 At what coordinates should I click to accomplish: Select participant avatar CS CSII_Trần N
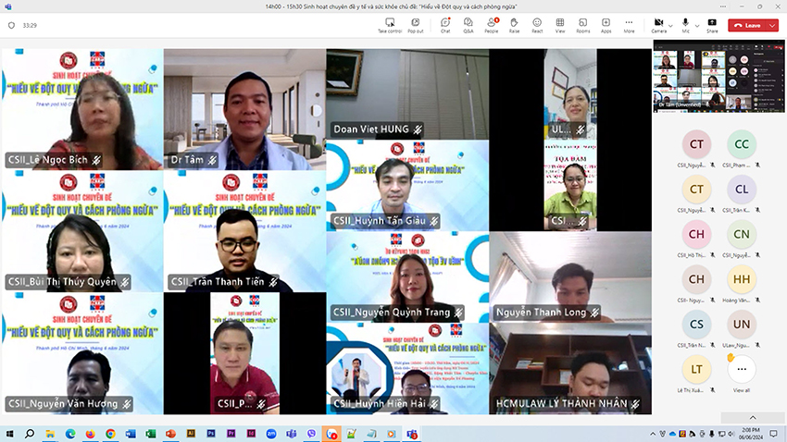pyautogui.click(x=696, y=325)
